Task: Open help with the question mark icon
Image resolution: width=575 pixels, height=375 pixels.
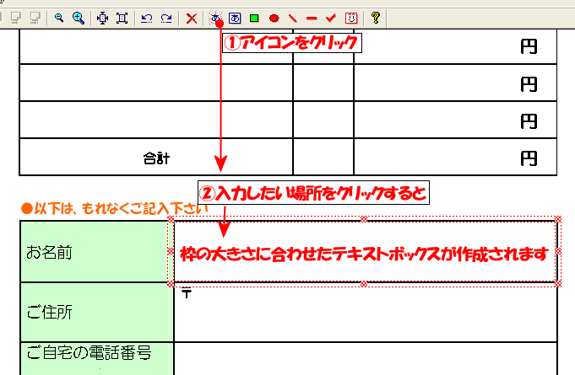Action: click(x=376, y=17)
